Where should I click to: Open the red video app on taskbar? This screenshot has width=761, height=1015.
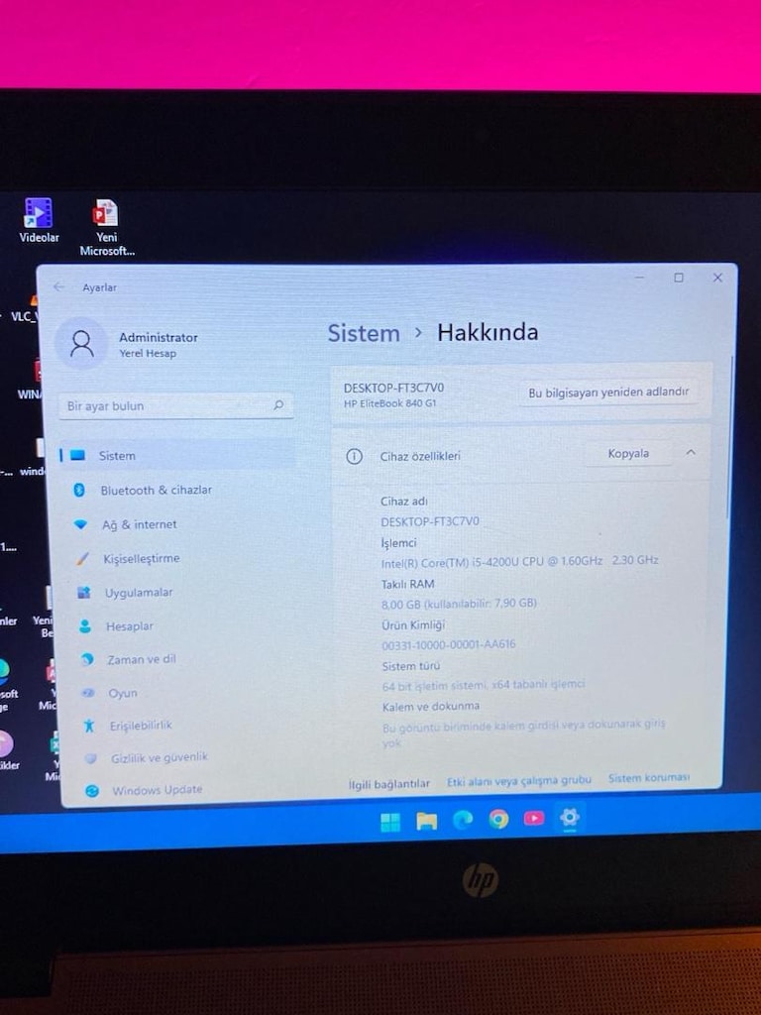pyautogui.click(x=534, y=818)
